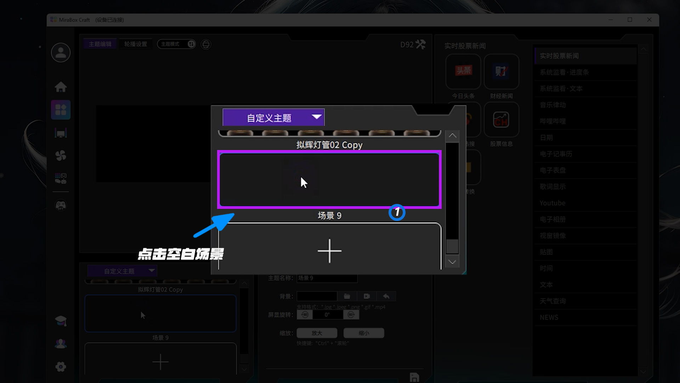Click the background folder browse icon
Screen dimensions: 680x383
(x=347, y=296)
